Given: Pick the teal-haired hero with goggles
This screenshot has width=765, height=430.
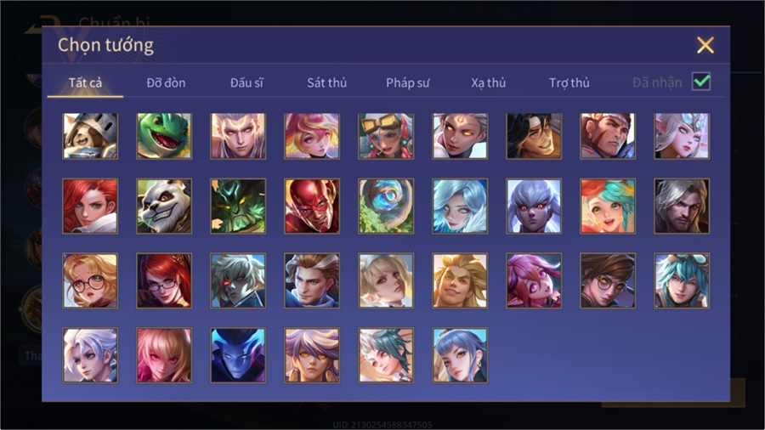Looking at the screenshot, I should (x=682, y=280).
